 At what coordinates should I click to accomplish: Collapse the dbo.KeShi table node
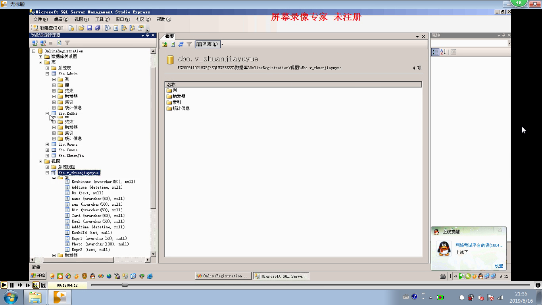pyautogui.click(x=47, y=114)
